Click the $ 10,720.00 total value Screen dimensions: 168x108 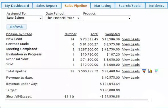click(89, 55)
